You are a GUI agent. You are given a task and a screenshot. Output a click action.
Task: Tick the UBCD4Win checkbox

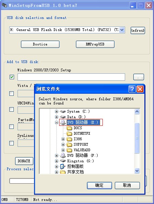click(x=12, y=109)
